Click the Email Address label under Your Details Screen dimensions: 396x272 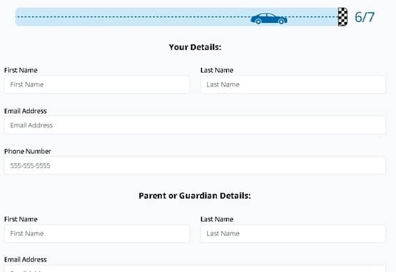click(25, 111)
